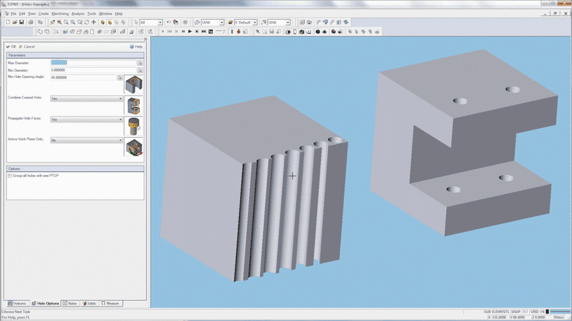Click the pick button beside Max Diameter
Screen dimensions: 572x321
tap(140, 63)
